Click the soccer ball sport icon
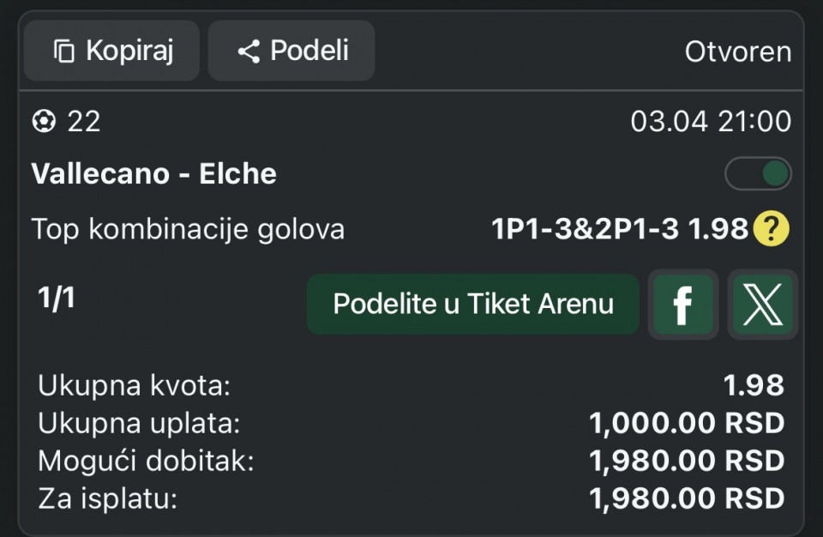This screenshot has width=823, height=537. [43, 122]
